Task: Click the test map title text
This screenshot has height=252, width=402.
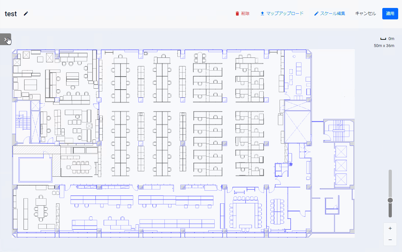Action: coord(11,14)
